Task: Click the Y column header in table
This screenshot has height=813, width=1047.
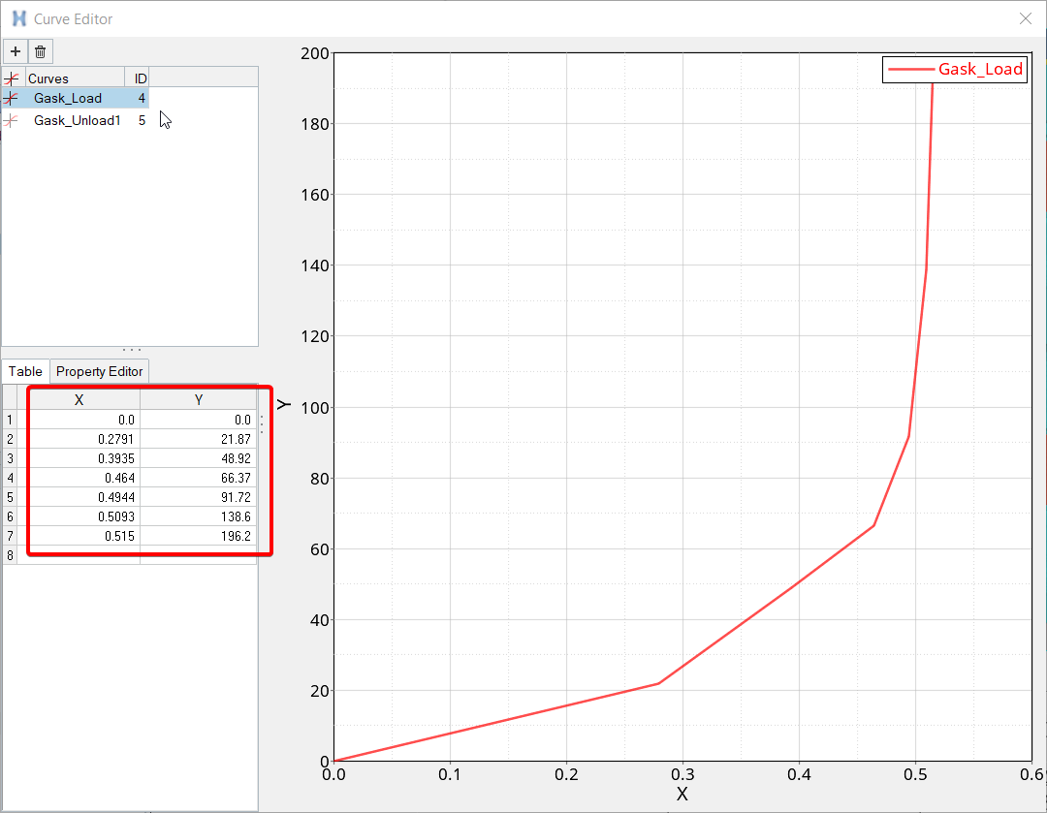Action: 199,399
